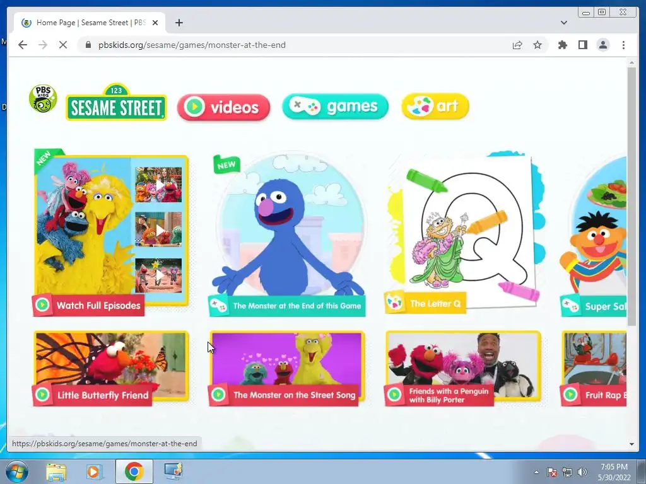Open the games section button
Screen dimensions: 646x484
(336, 107)
